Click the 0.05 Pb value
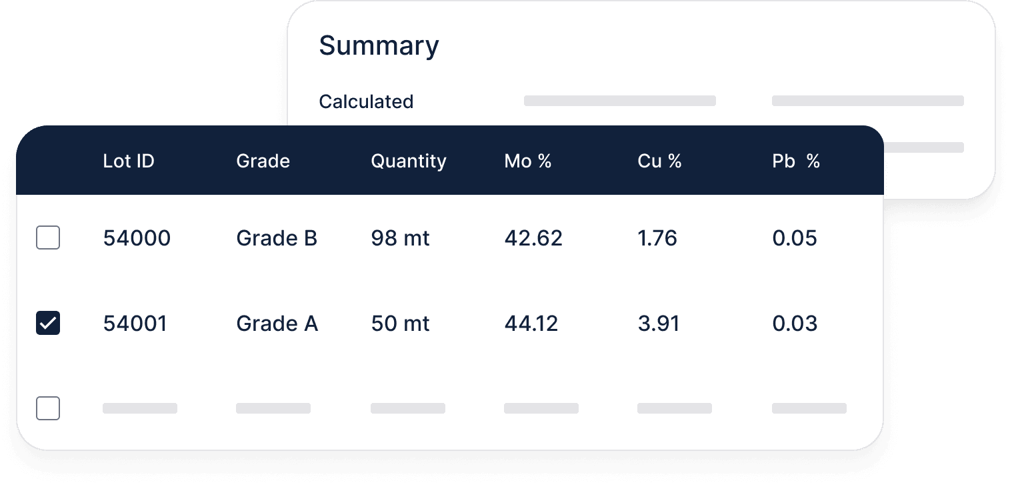This screenshot has height=483, width=1012. click(x=794, y=238)
